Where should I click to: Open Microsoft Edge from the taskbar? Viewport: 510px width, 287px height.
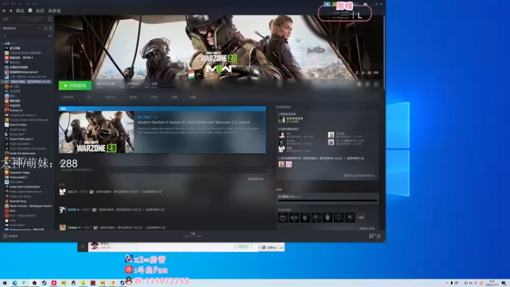pos(15,283)
